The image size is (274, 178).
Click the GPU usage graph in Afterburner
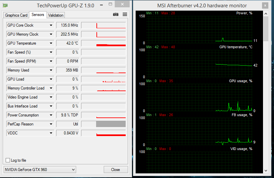[199, 97]
